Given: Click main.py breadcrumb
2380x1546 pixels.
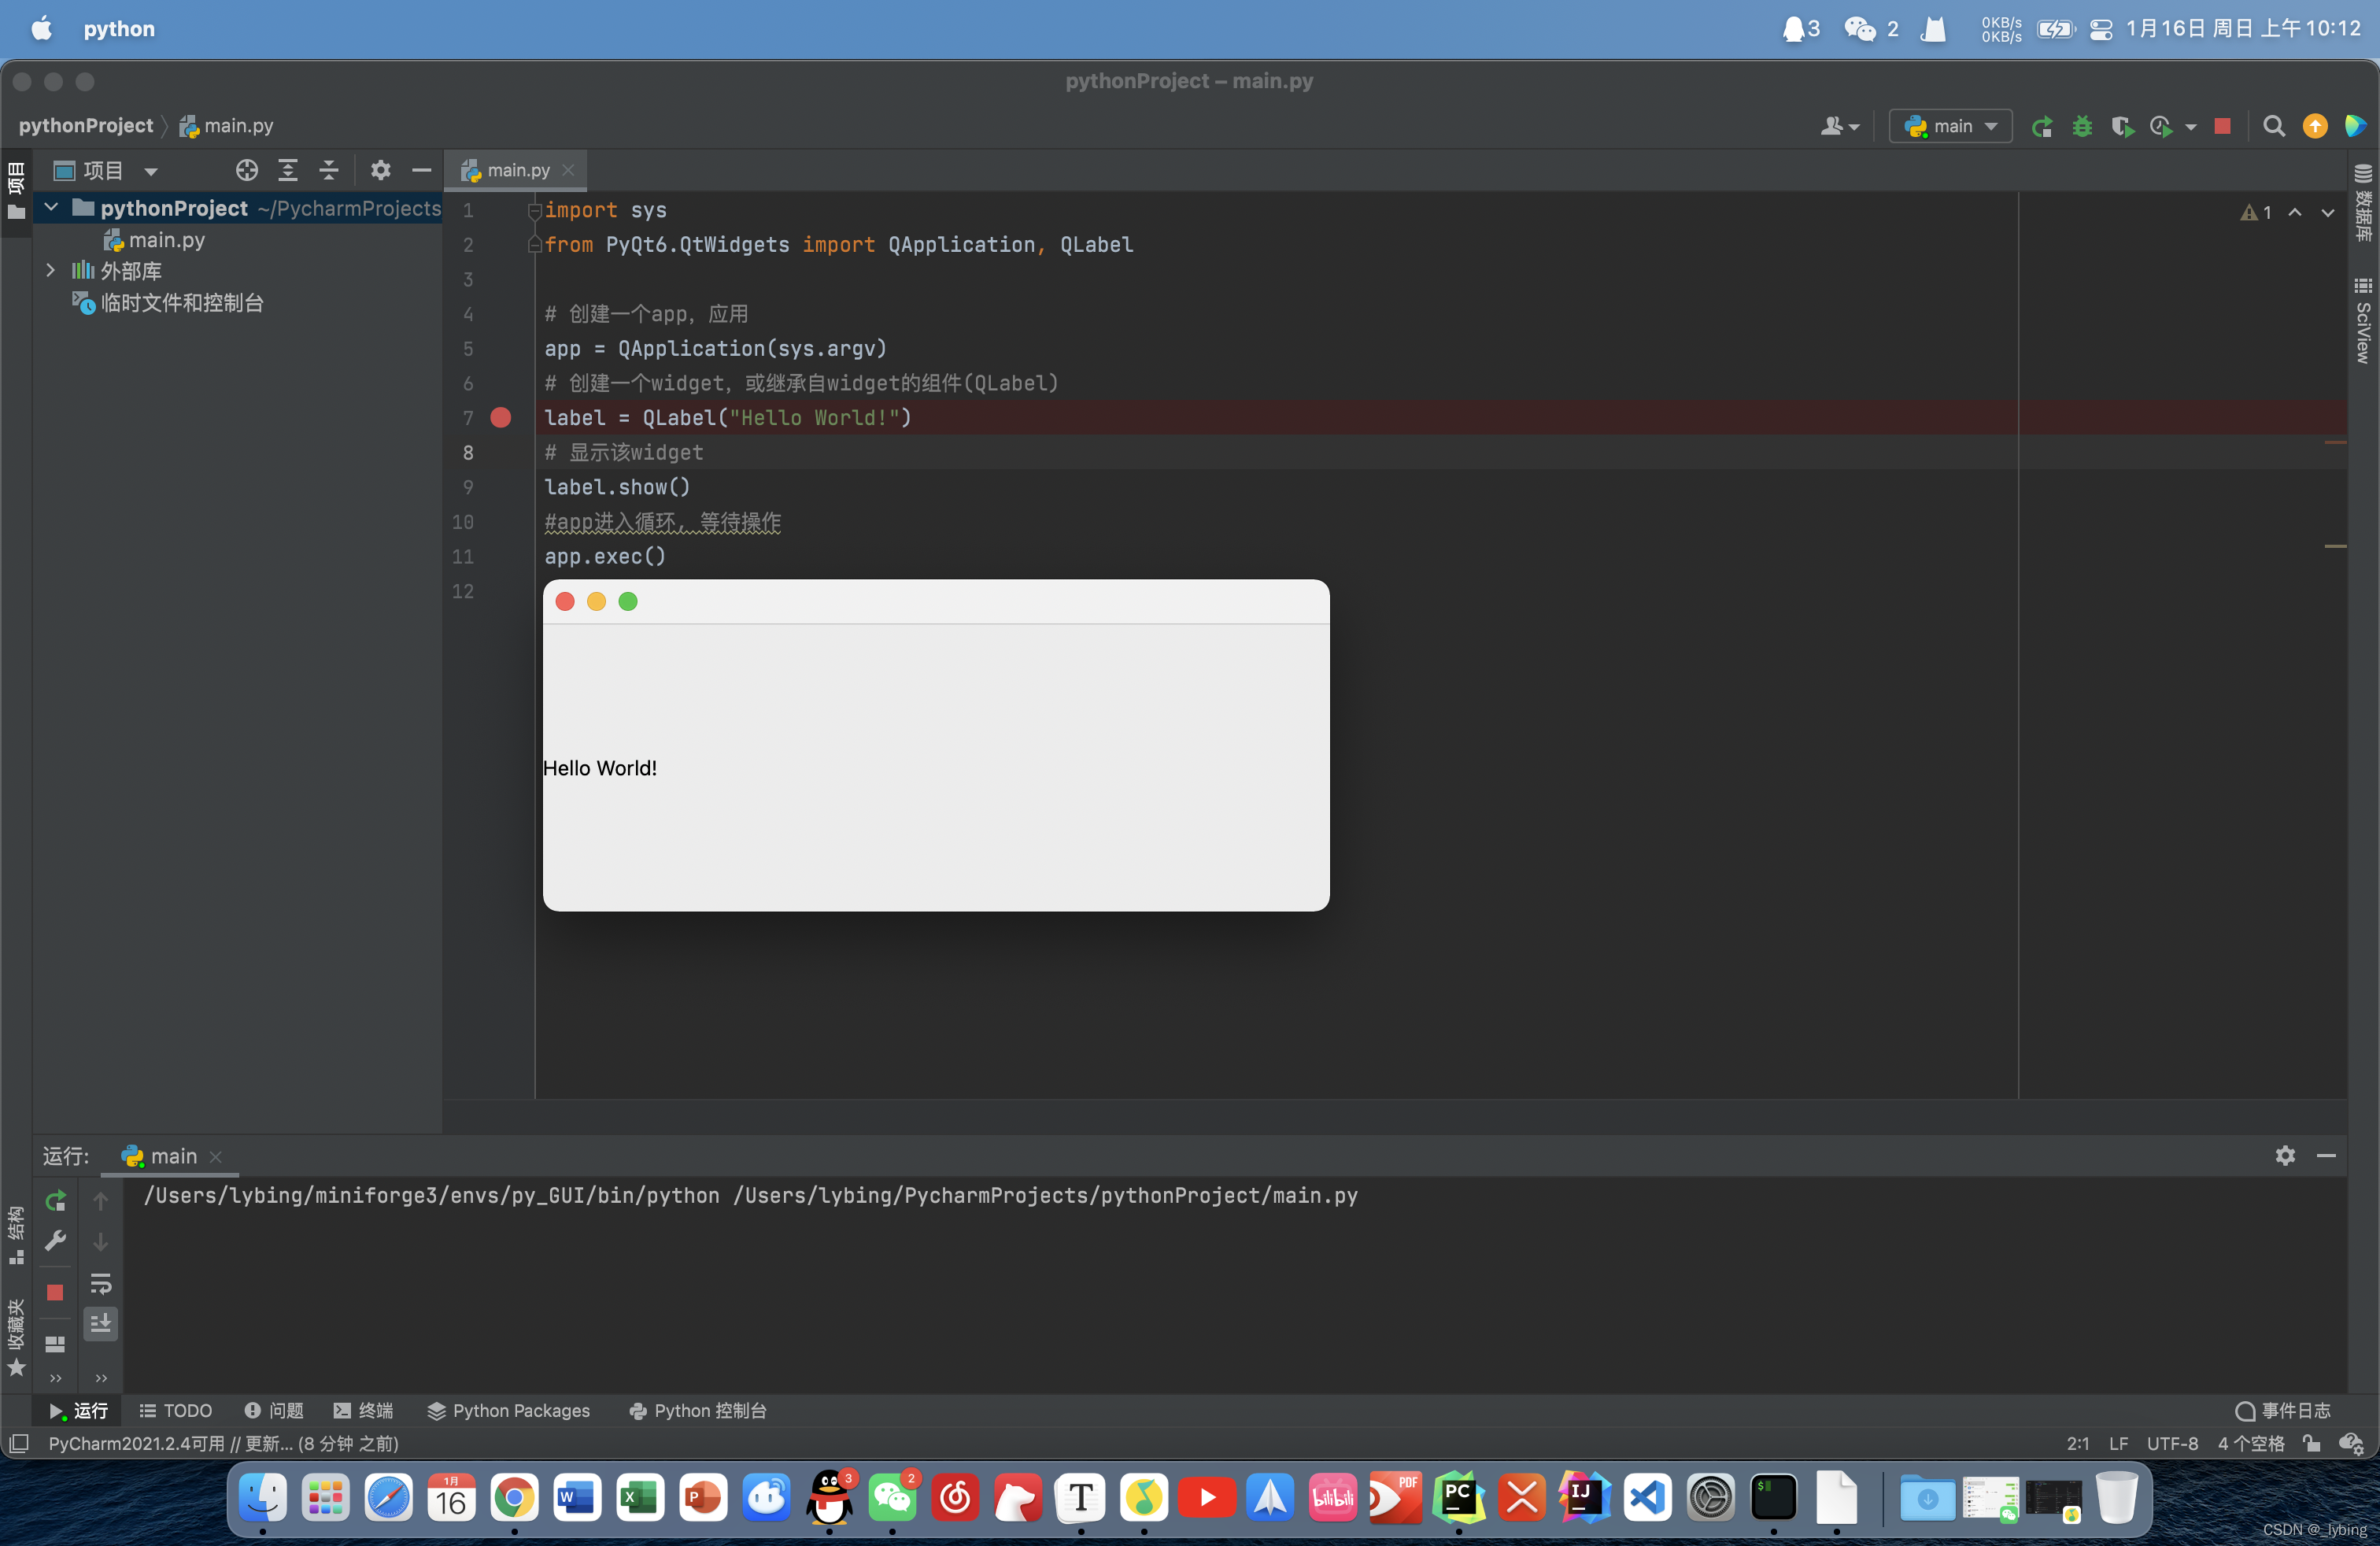Looking at the screenshot, I should (227, 125).
